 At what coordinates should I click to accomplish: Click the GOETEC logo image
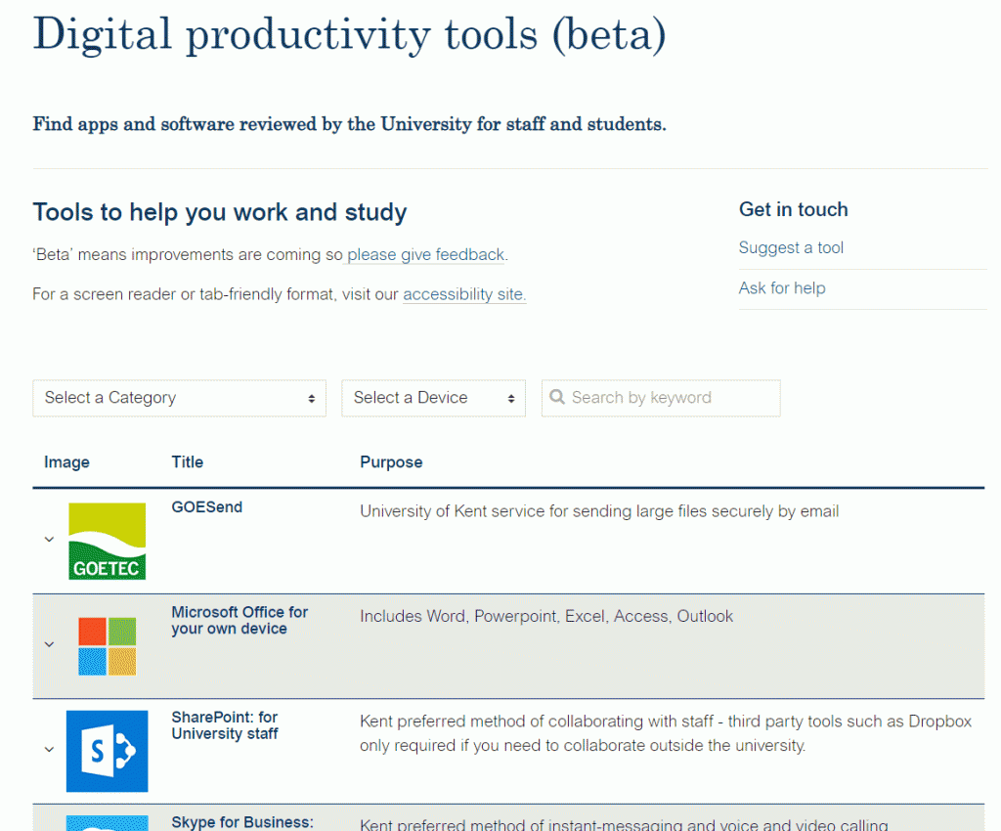(107, 541)
